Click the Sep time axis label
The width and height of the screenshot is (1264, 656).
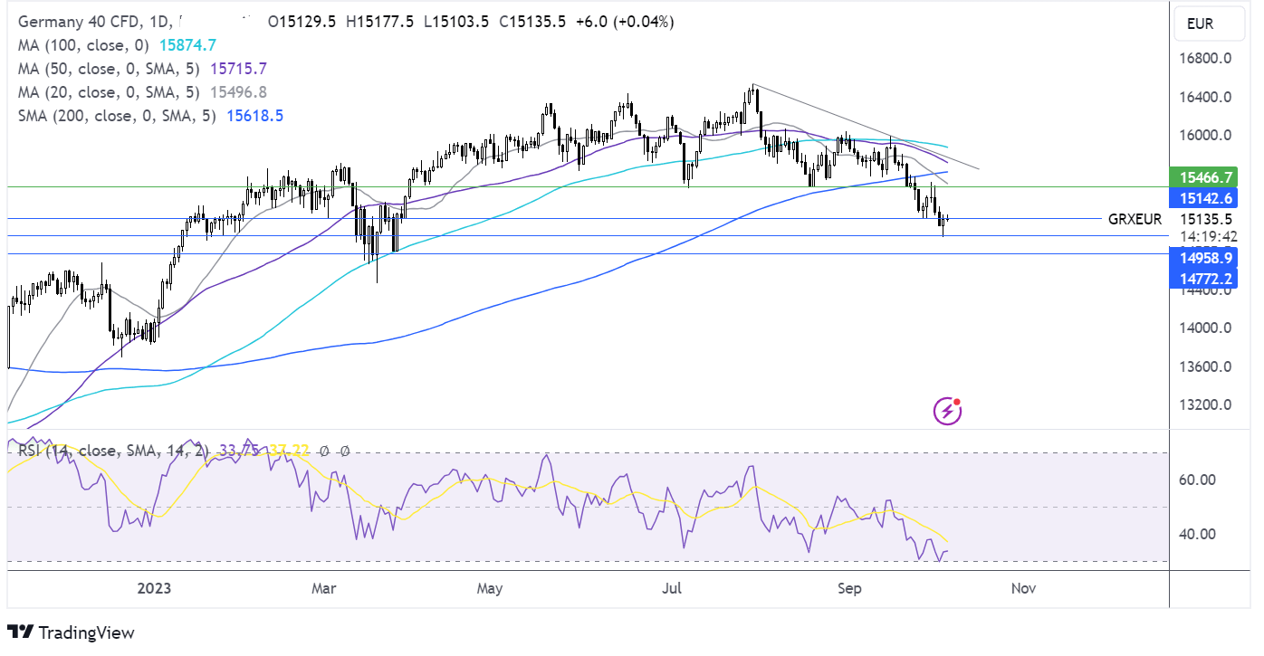pos(849,588)
